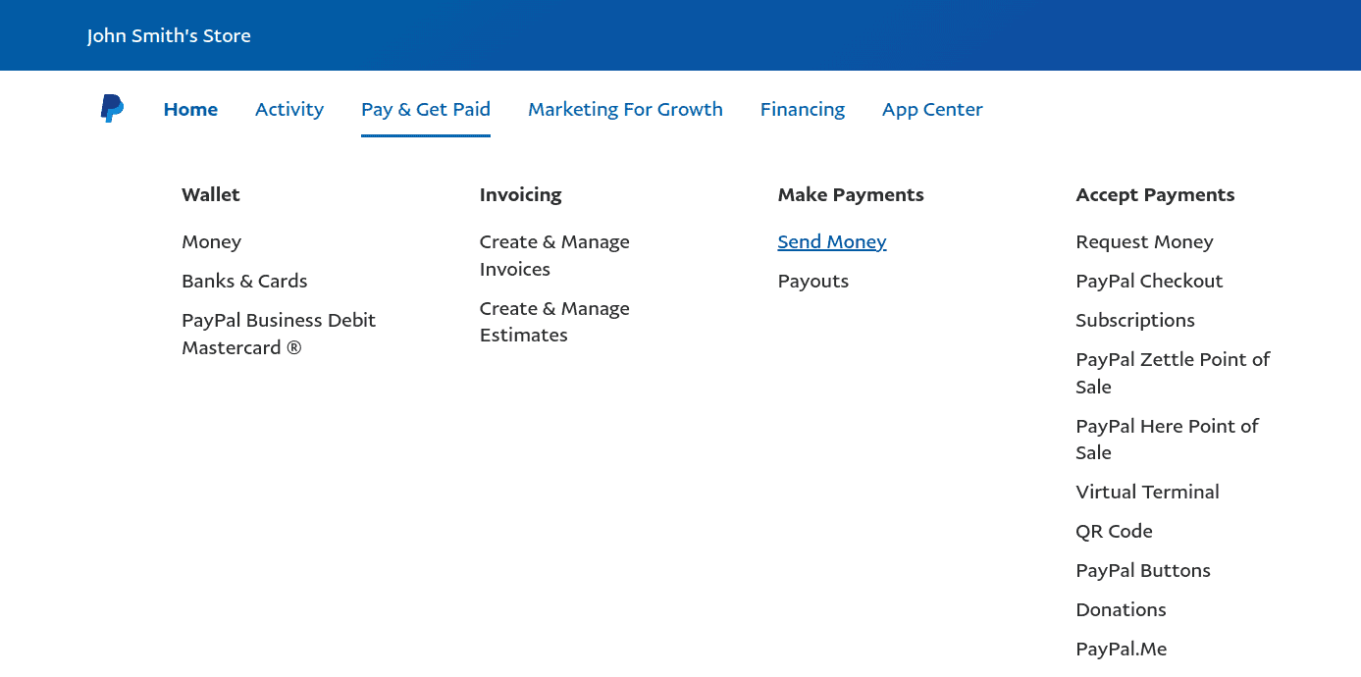This screenshot has height=677, width=1361.
Task: Collapse the Pay & Get Paid menu
Action: coord(426,110)
